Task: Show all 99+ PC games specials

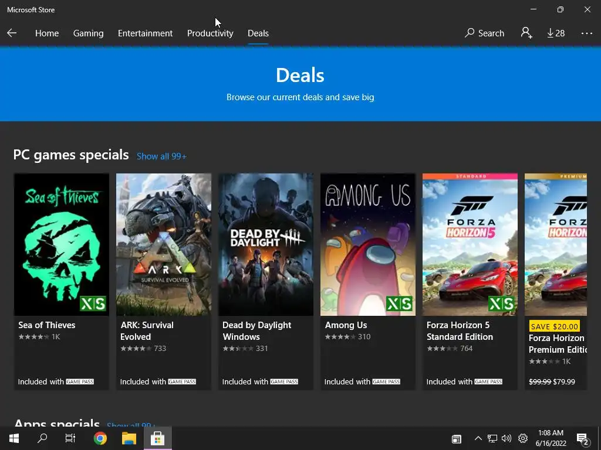Action: pyautogui.click(x=161, y=156)
